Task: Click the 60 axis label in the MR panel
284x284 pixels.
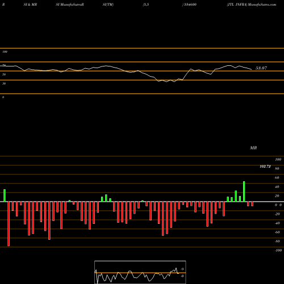Action: click(x=277, y=178)
